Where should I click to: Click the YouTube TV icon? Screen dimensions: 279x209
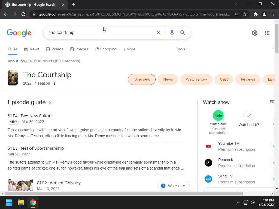pyautogui.click(x=208, y=146)
